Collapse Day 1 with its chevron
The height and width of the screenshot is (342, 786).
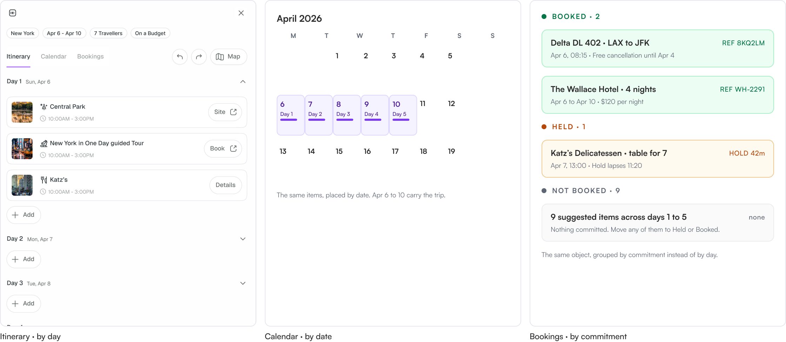coord(243,81)
